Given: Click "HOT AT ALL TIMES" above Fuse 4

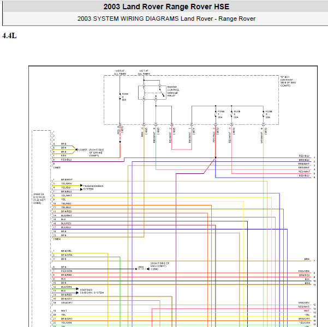Looking at the screenshot, I should click(120, 72).
